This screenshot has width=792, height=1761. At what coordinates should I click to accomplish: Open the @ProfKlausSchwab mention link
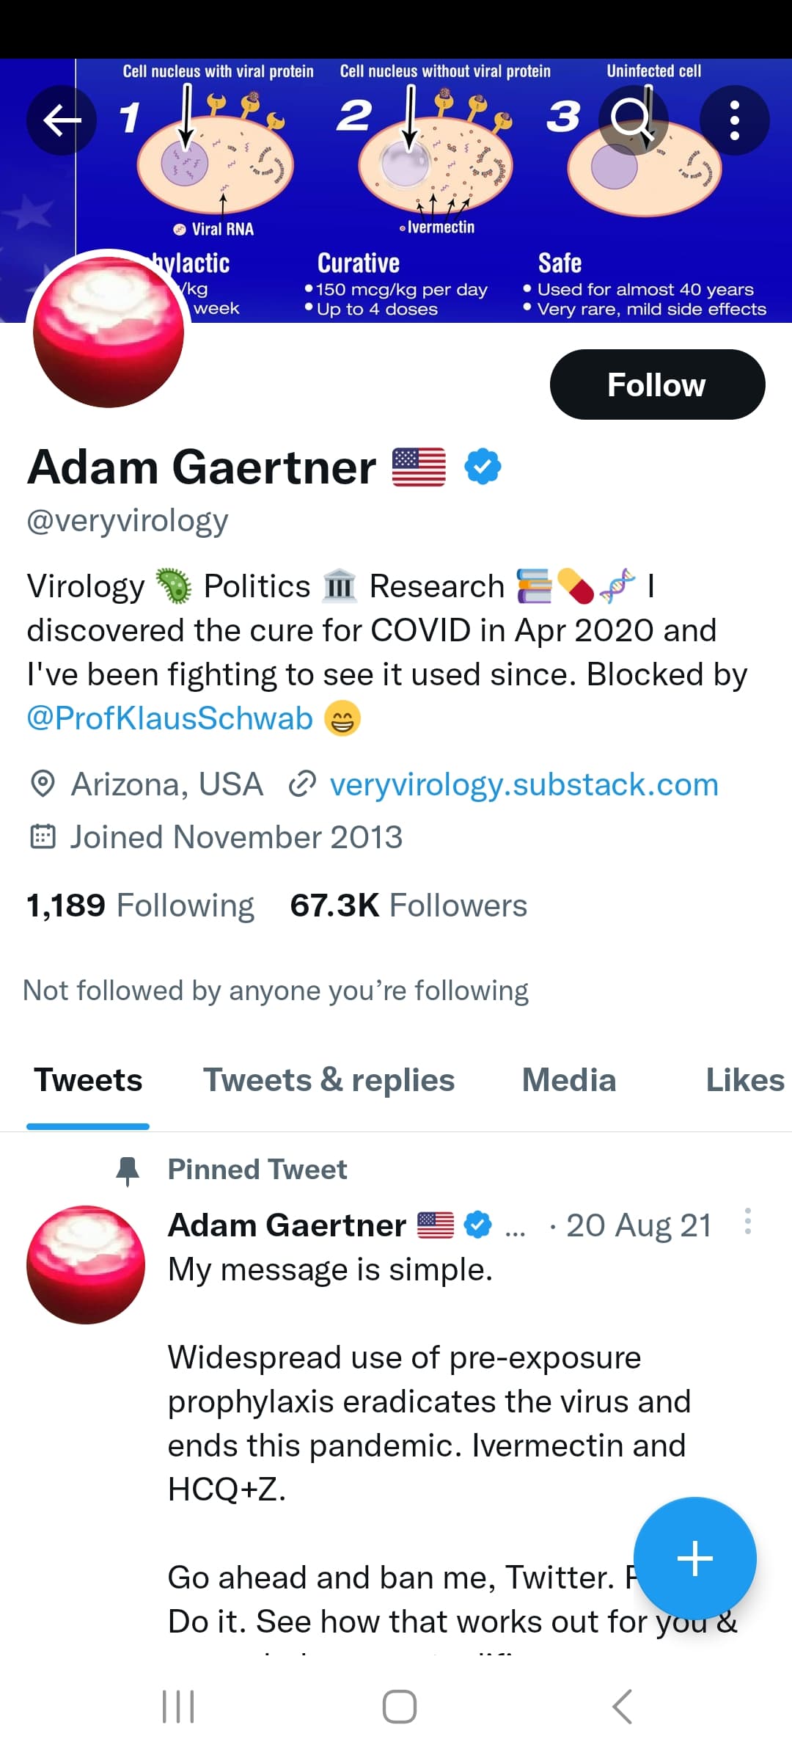170,718
